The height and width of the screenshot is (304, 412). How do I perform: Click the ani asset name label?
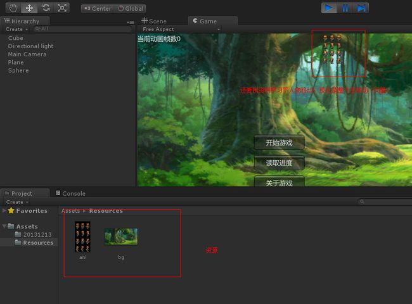point(83,257)
